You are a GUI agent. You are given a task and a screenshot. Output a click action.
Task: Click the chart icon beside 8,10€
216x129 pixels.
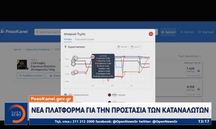coord(199,89)
